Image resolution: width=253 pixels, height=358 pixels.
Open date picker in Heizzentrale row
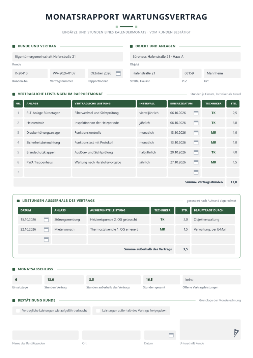196,123
